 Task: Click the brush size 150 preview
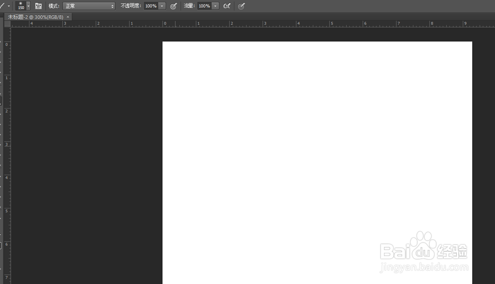pos(21,6)
